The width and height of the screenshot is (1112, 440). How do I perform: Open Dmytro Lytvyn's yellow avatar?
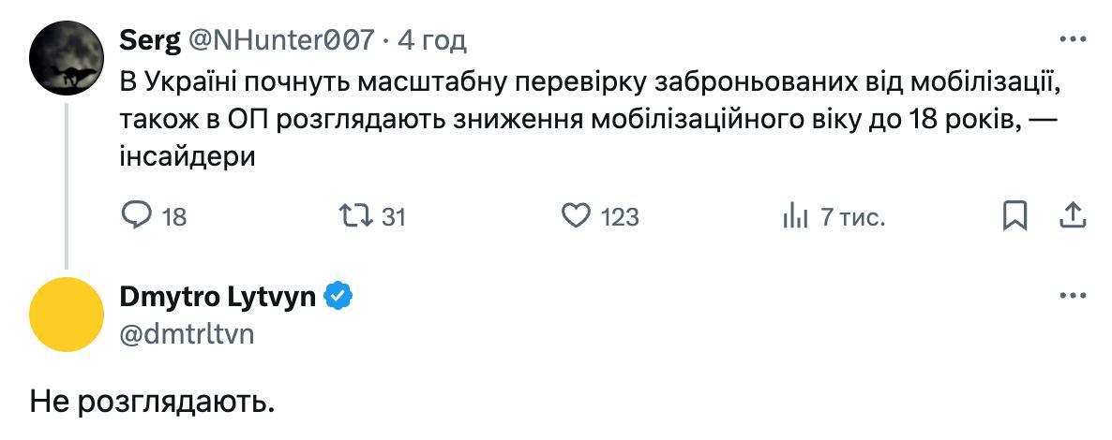(66, 314)
